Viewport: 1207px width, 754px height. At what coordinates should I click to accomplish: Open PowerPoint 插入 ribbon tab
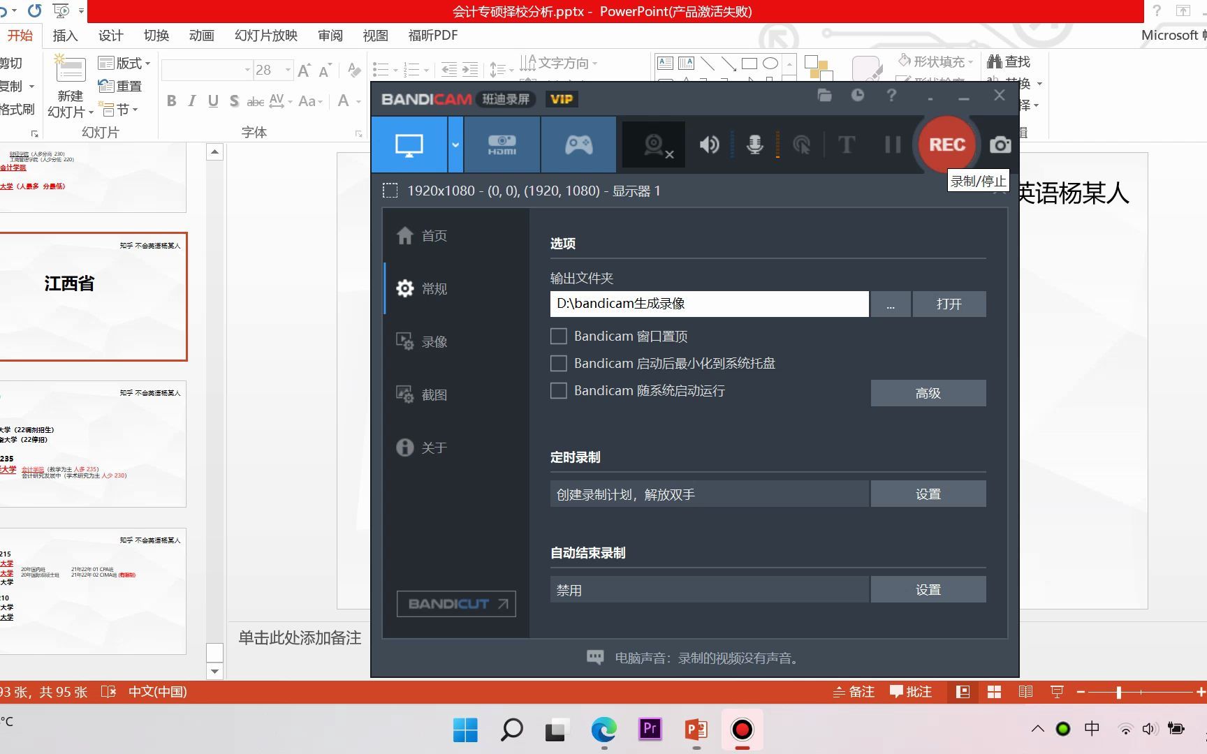(65, 36)
